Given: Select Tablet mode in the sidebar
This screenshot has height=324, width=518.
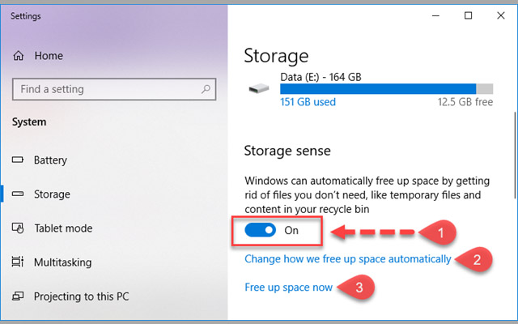Looking at the screenshot, I should 63,228.
